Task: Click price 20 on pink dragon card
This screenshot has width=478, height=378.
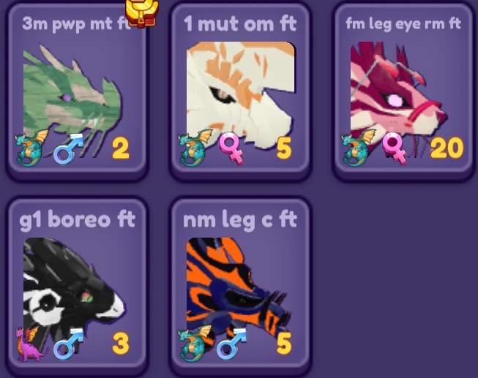Action: [447, 148]
